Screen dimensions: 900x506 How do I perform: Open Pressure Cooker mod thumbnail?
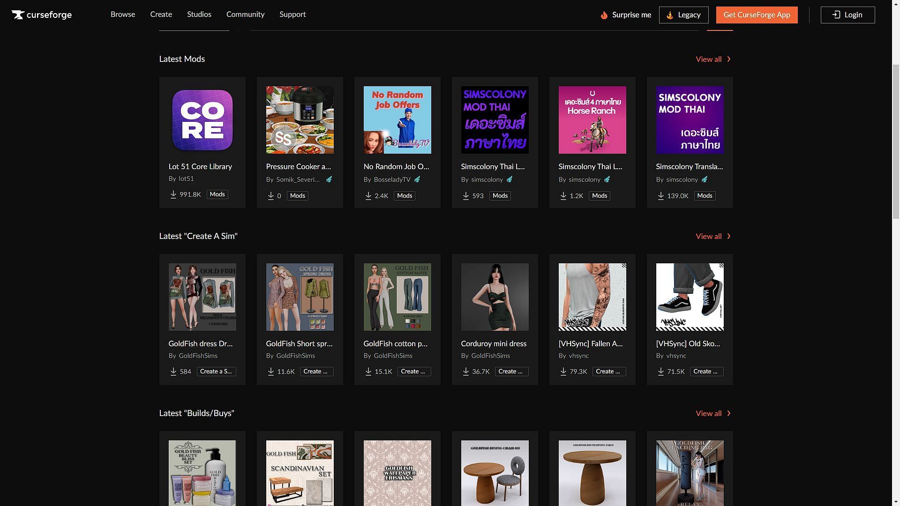pos(300,120)
